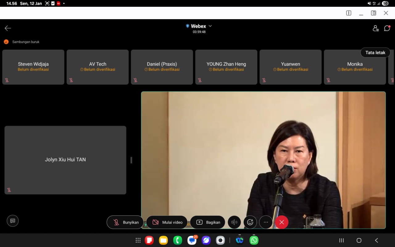
Task: Turn on camera with Mulai video
Action: (x=167, y=222)
